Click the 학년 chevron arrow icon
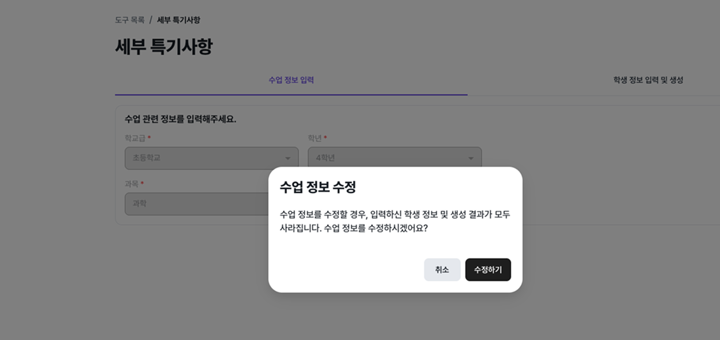The height and width of the screenshot is (340, 720). pyautogui.click(x=470, y=158)
